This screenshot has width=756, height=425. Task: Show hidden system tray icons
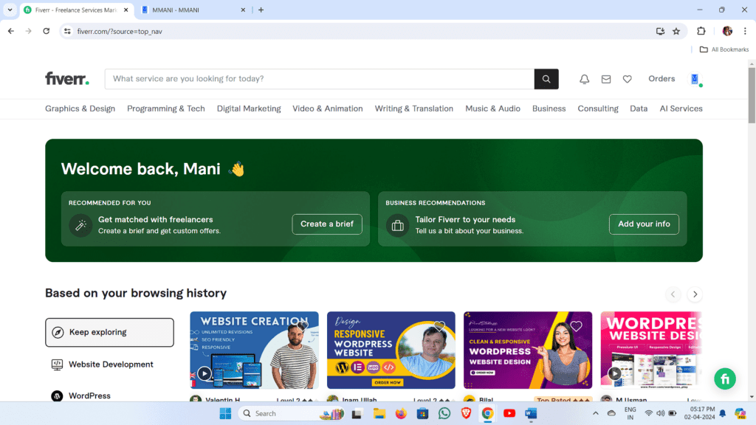[596, 413]
